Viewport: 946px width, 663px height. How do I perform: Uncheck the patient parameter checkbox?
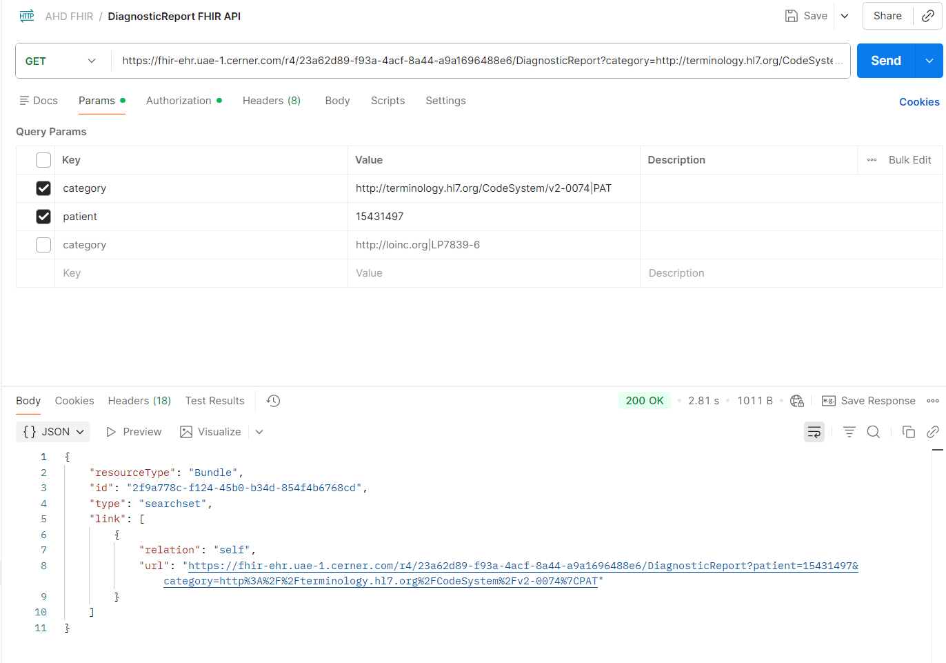point(43,217)
